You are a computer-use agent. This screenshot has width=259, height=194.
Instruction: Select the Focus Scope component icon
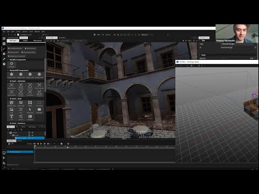[x=39, y=103]
